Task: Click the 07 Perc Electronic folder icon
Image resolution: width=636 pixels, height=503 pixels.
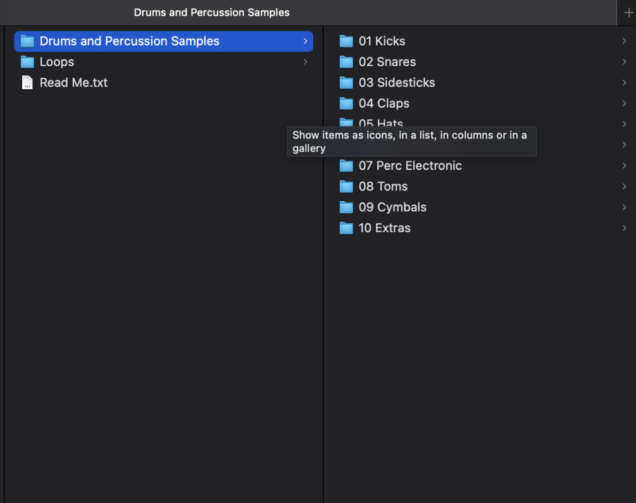Action: click(x=346, y=166)
